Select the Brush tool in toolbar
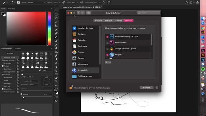Image resolution: width=206 pixels, height=116 pixels. pos(56,37)
